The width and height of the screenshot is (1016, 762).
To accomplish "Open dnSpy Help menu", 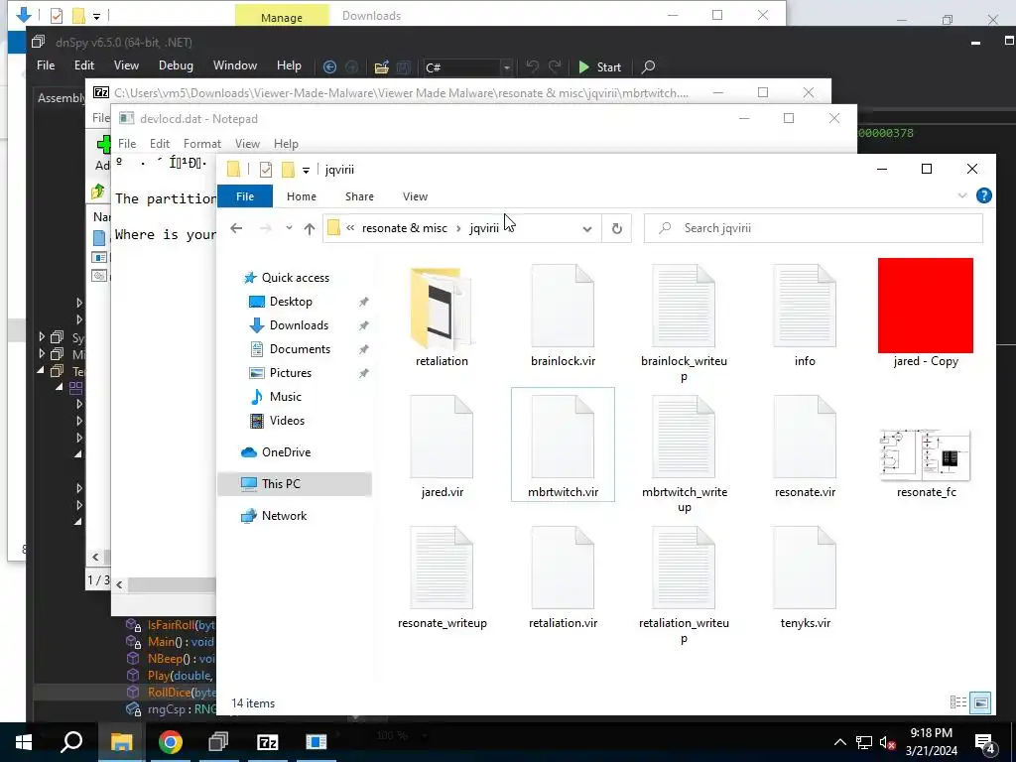I will click(289, 65).
